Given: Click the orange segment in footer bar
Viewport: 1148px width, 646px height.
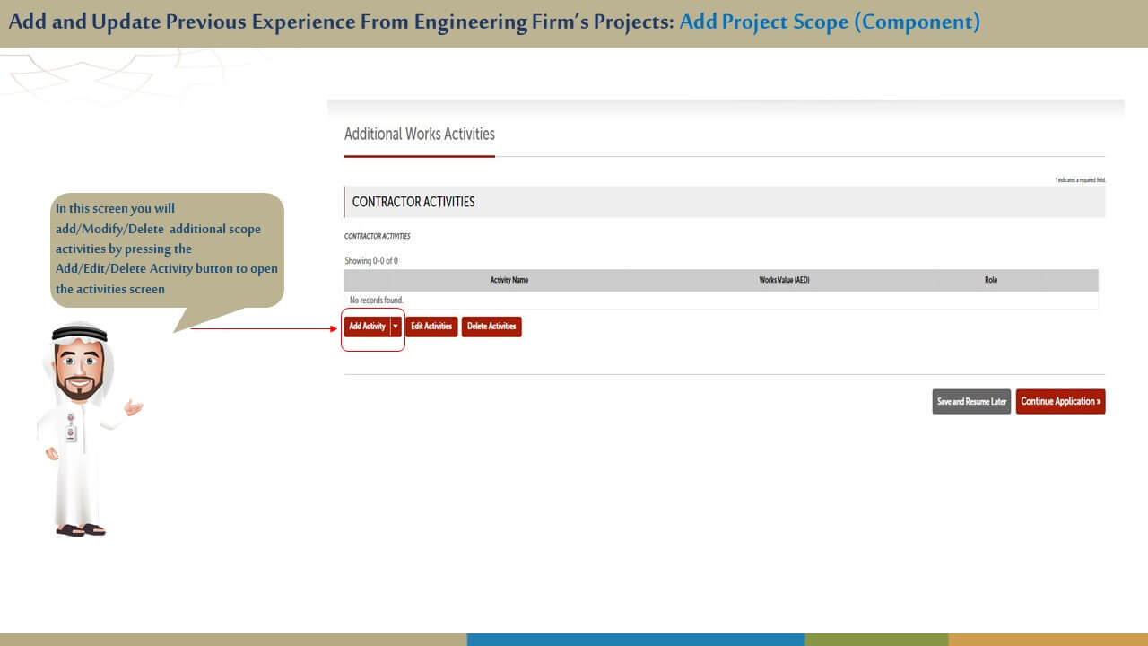Looking at the screenshot, I should (x=1048, y=640).
